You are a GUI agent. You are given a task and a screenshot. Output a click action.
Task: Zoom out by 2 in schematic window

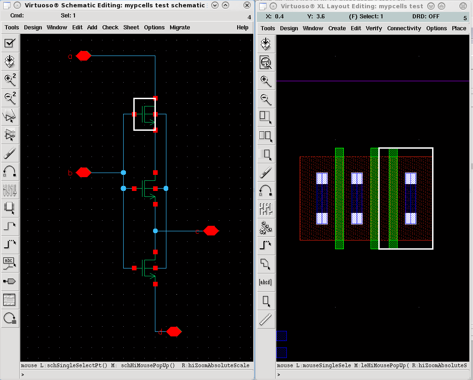[x=10, y=98]
